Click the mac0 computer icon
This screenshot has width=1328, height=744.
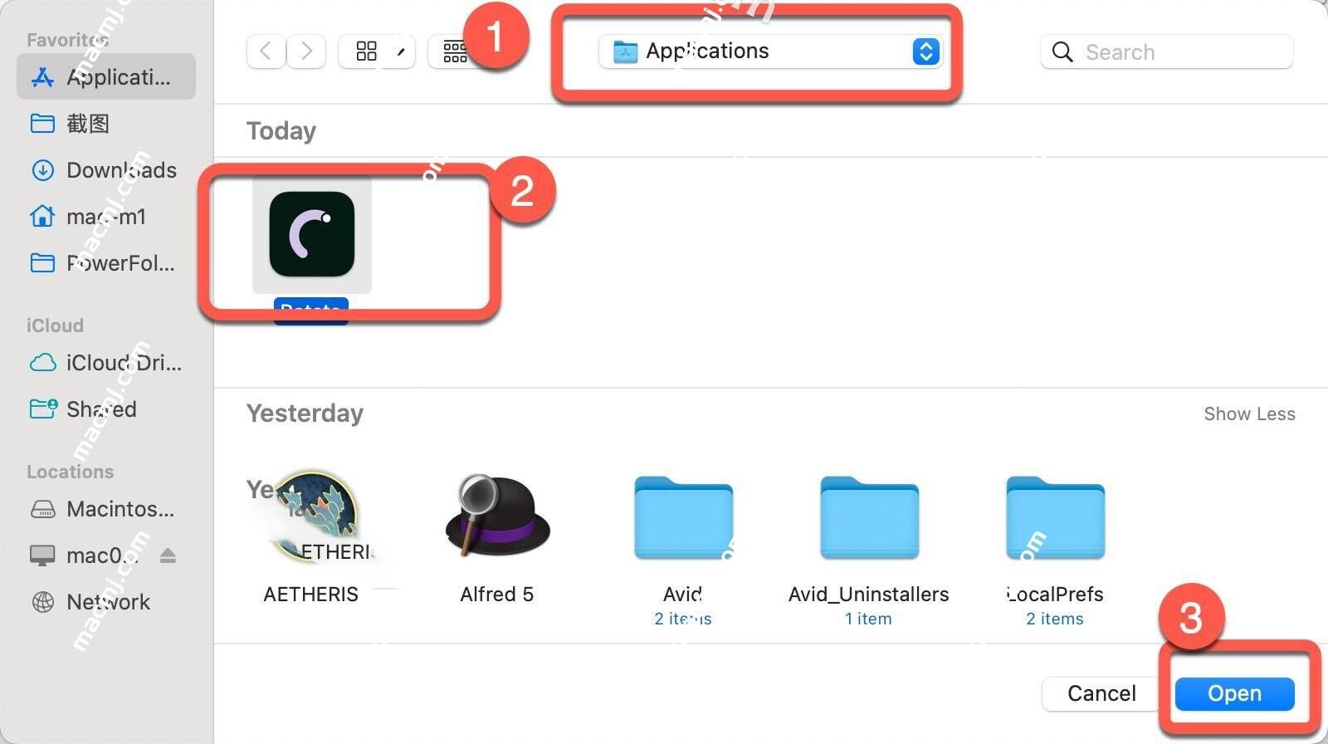pos(42,556)
